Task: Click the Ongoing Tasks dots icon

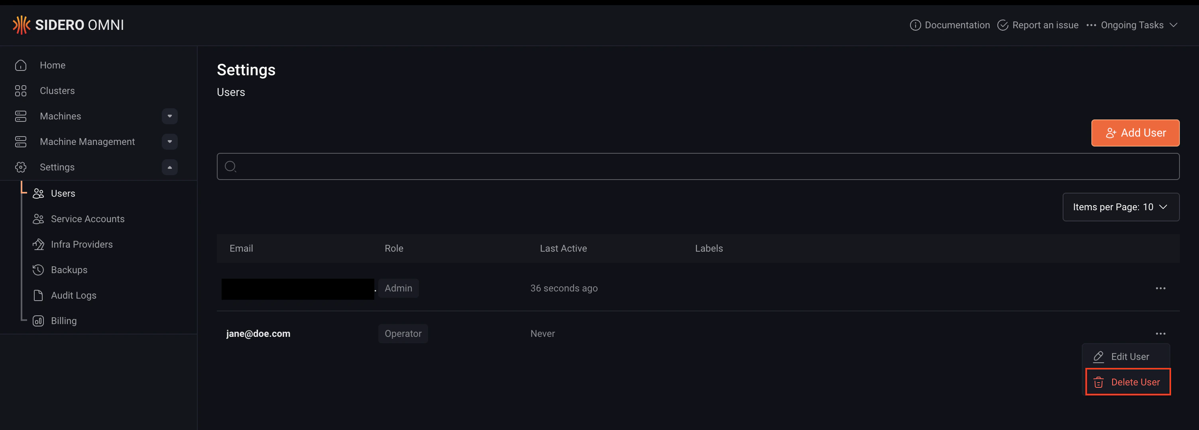Action: point(1091,25)
